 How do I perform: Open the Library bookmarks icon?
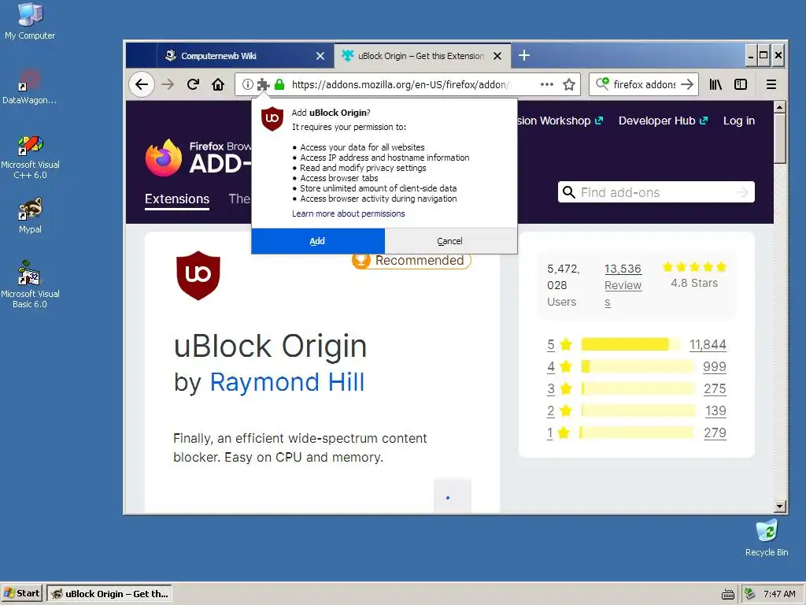point(715,84)
